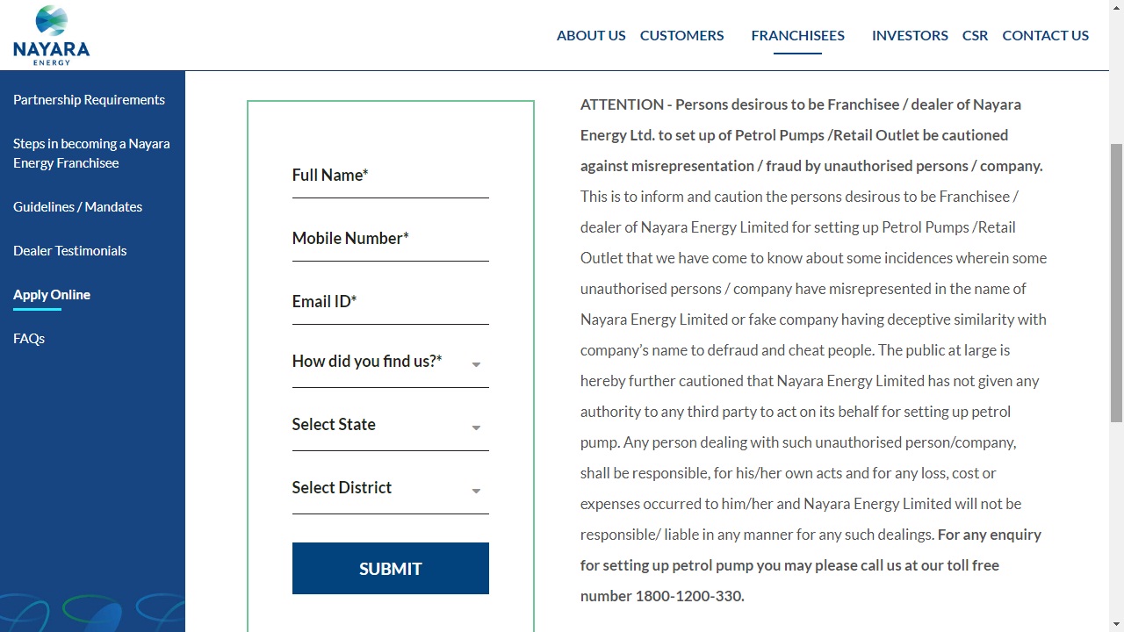Go to the Investors section
The image size is (1124, 632).
[910, 35]
